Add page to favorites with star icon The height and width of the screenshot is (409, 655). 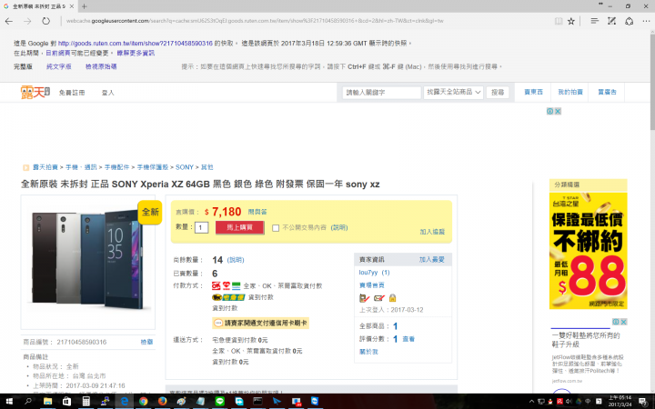coord(571,21)
